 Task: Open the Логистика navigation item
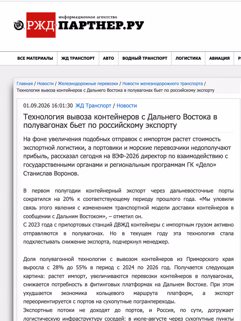[x=188, y=58]
